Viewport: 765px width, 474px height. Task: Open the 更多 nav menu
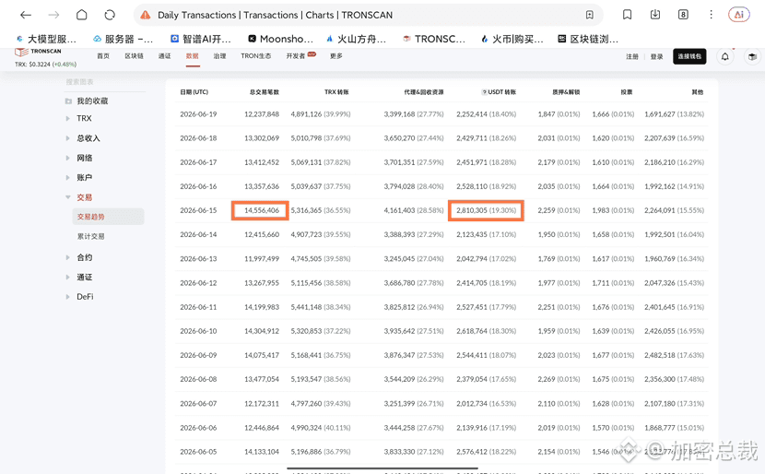click(x=336, y=56)
